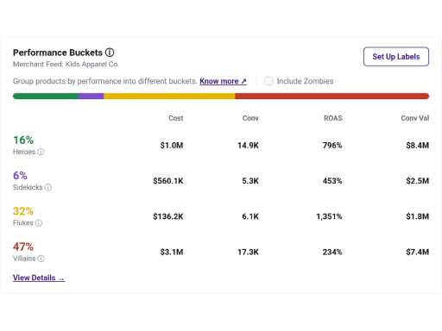Click the Sidekicks bucket label
This screenshot has width=442, height=331.
[x=28, y=187]
